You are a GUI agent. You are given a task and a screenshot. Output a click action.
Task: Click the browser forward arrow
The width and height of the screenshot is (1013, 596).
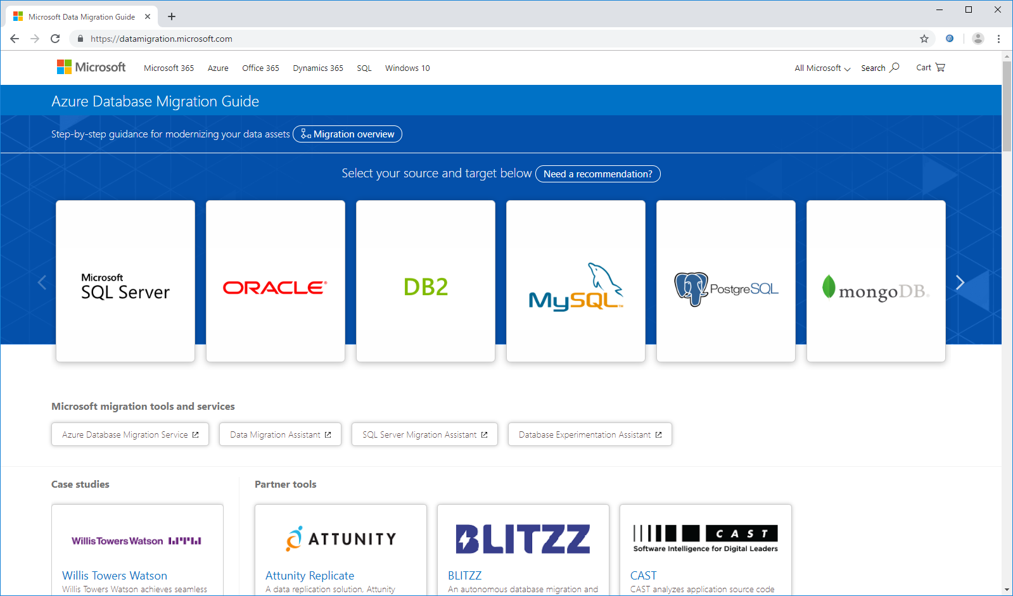35,39
